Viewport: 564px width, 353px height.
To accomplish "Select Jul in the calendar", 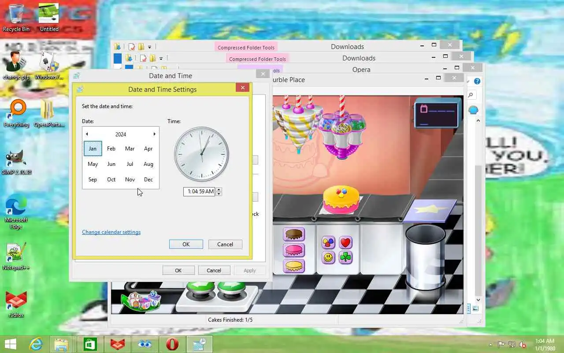I will [x=130, y=164].
